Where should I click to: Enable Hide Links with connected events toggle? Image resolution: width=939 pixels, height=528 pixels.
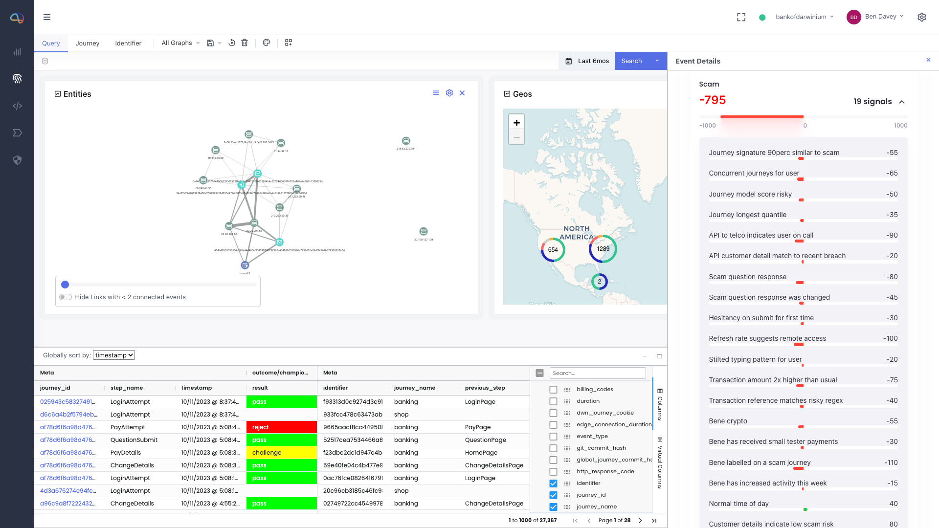66,297
